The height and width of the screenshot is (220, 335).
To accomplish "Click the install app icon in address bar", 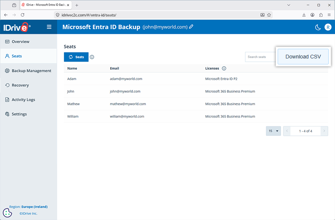I will click(262, 15).
